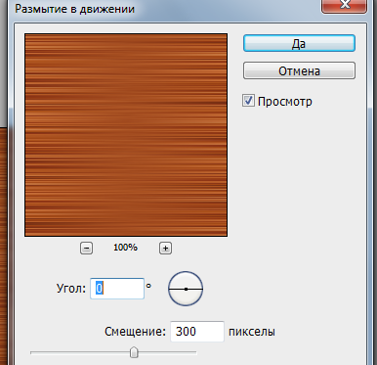Confirm the blur with the Да button

point(299,43)
